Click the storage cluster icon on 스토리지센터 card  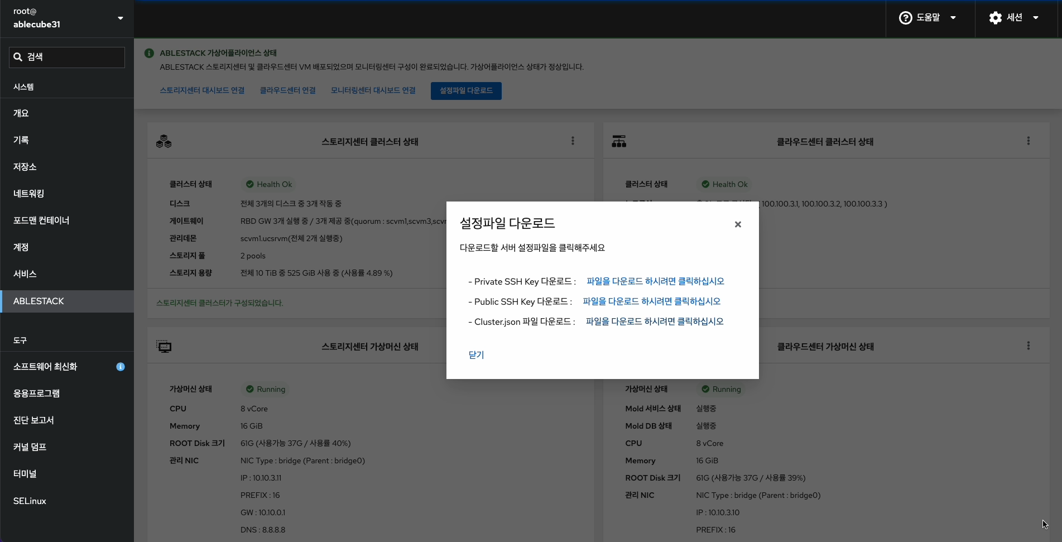pos(164,141)
